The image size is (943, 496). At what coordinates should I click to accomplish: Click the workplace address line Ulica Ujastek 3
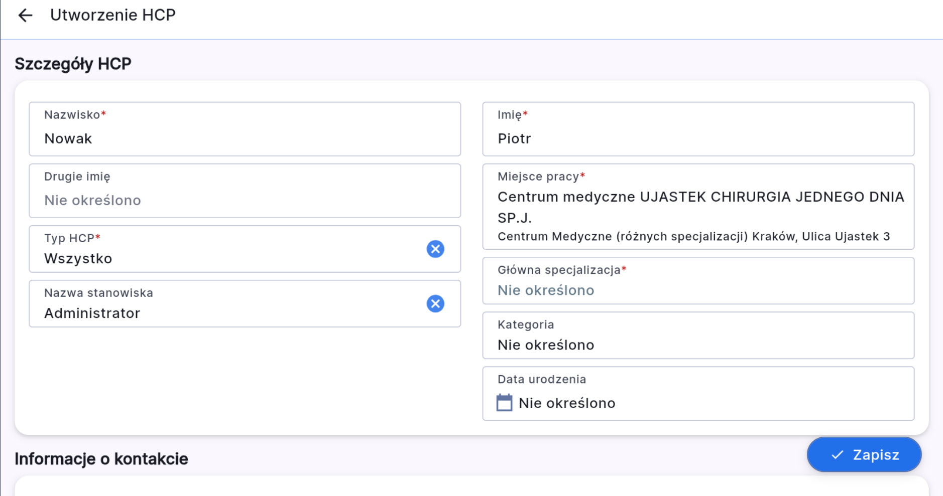[x=846, y=236]
